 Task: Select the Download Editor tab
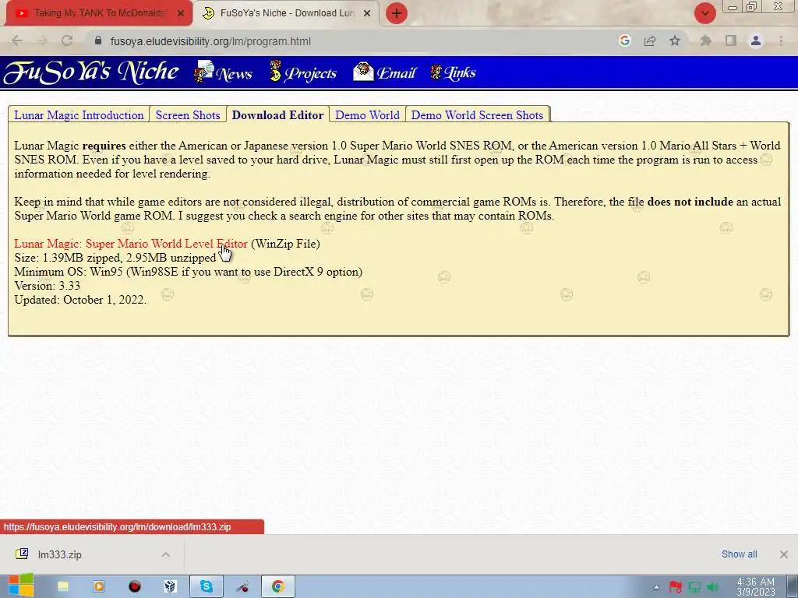278,115
